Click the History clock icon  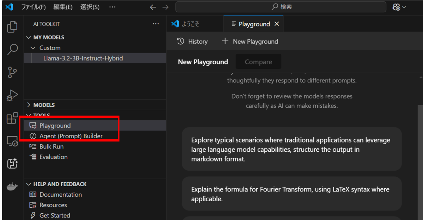click(181, 41)
